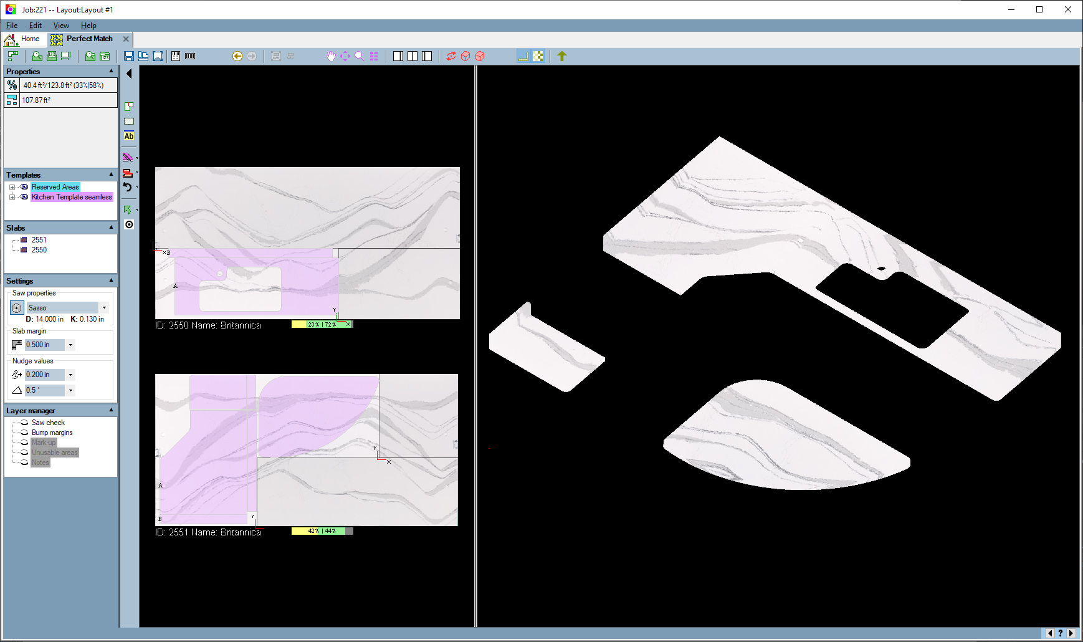
Task: Click the rounded 3D island piece
Action: point(786,435)
